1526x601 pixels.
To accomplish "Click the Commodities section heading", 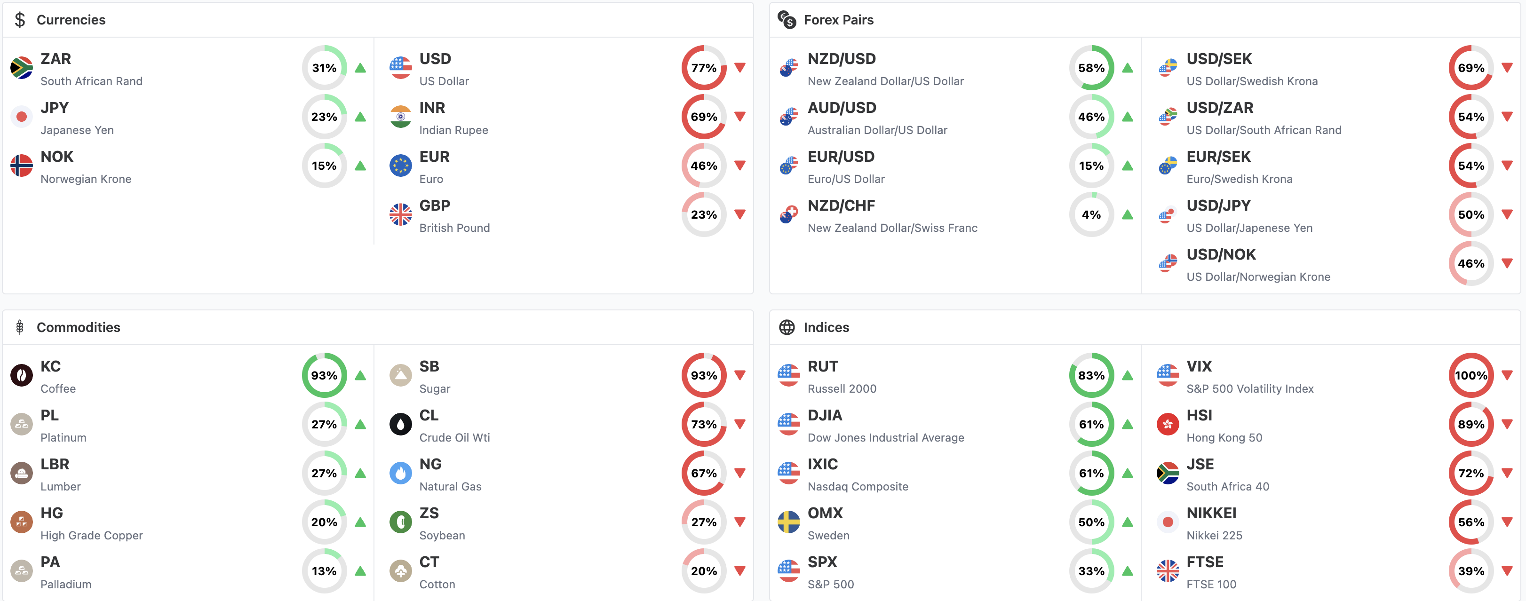I will (78, 327).
